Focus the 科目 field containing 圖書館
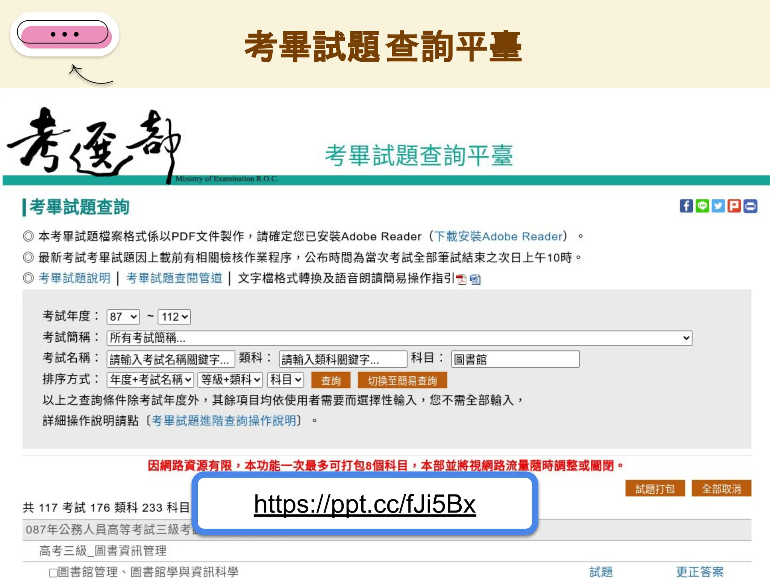Screen dimensions: 770x578 [515, 359]
